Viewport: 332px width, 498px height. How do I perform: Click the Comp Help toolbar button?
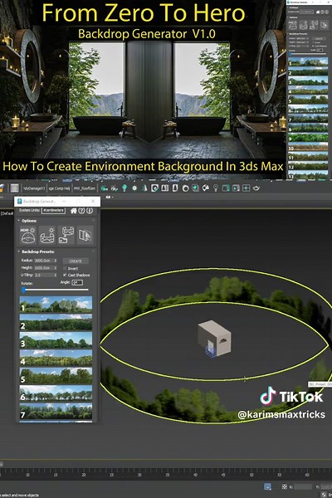point(59,188)
